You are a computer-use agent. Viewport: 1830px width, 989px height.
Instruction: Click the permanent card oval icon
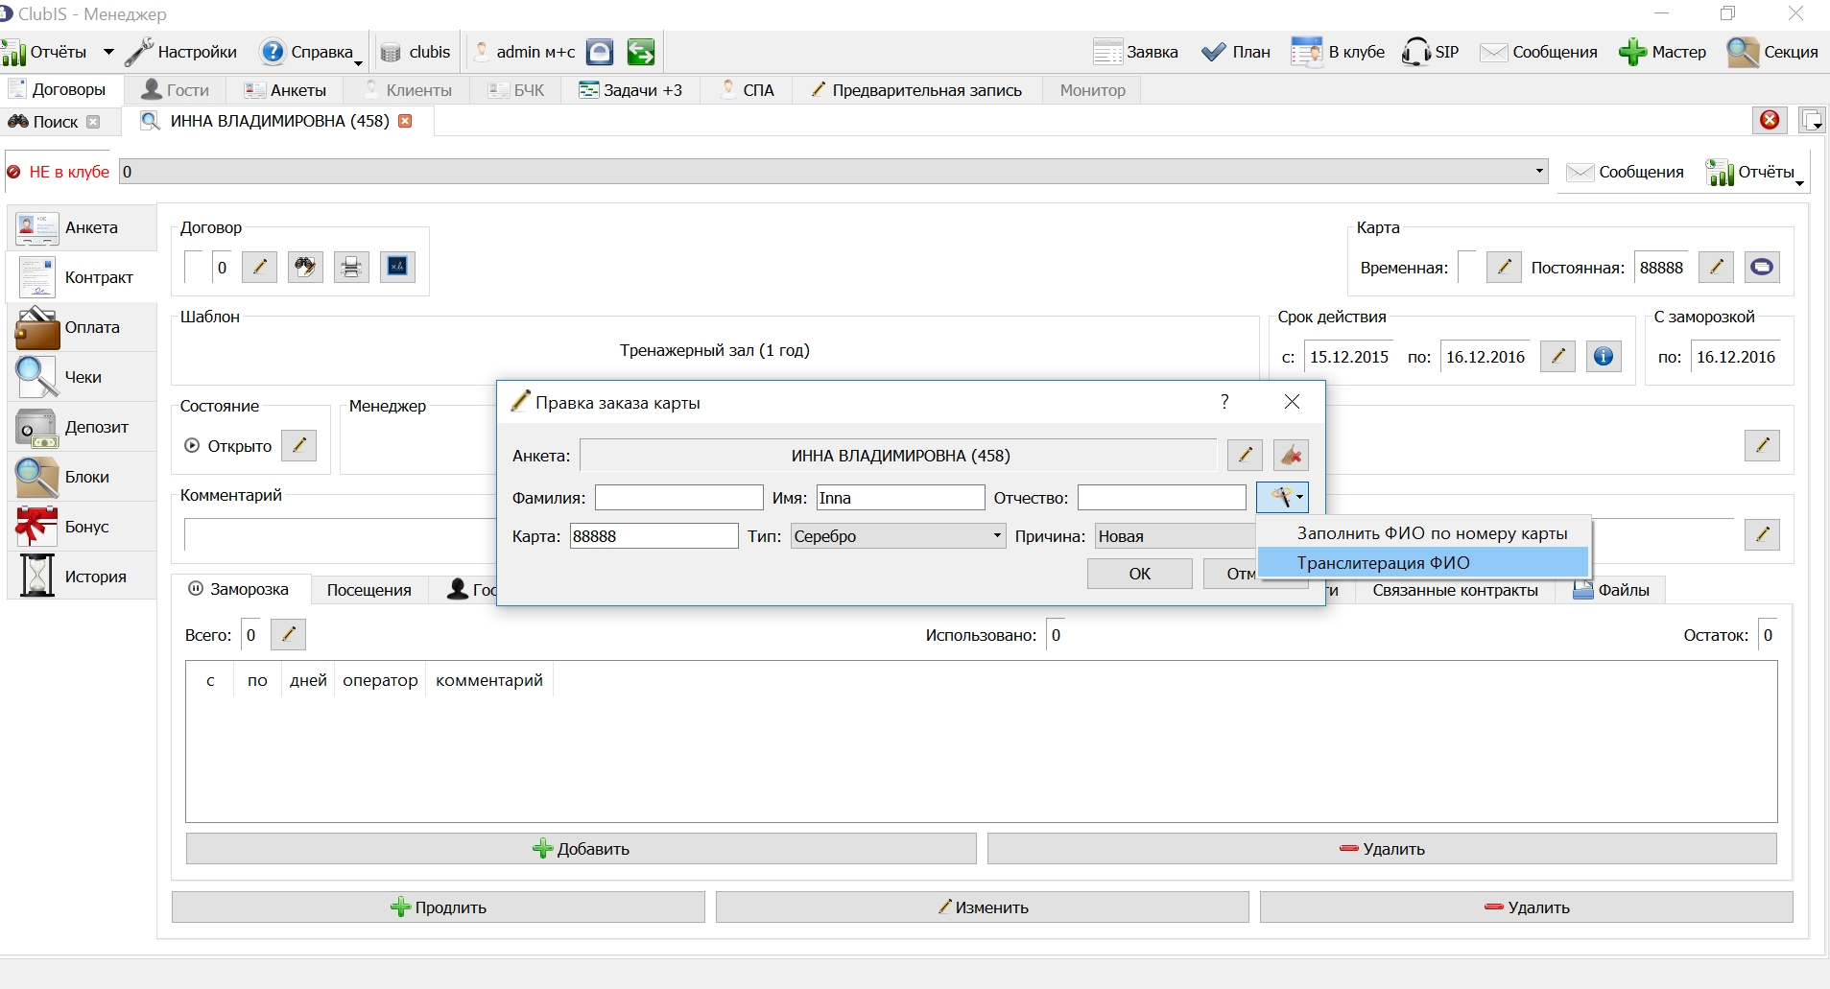(x=1762, y=267)
